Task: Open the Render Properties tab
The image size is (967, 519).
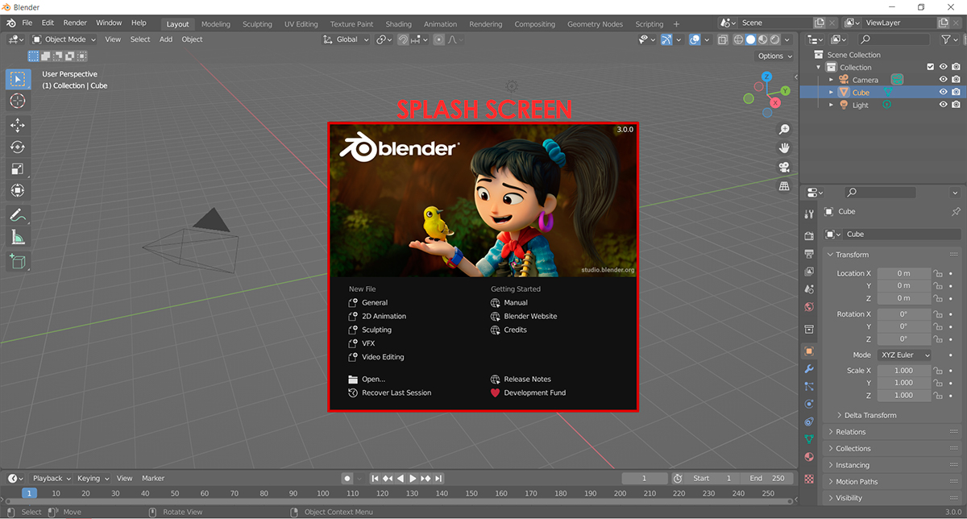Action: (809, 236)
